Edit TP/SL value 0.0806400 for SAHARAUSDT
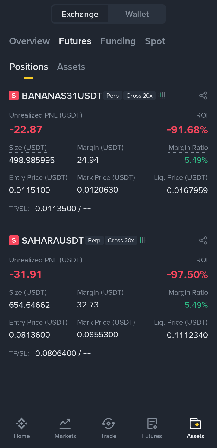 (x=56, y=353)
